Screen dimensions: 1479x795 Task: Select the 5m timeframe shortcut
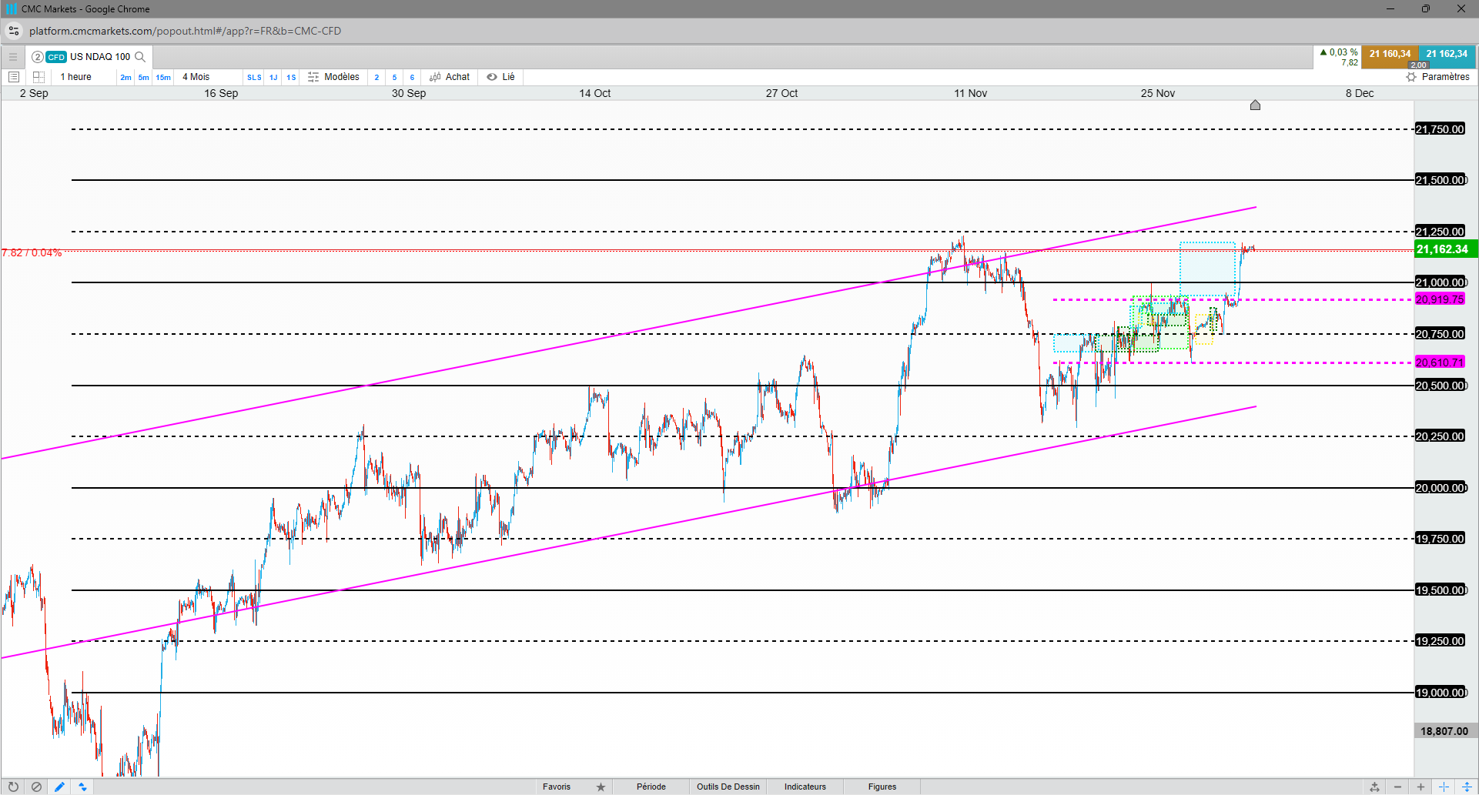143,77
